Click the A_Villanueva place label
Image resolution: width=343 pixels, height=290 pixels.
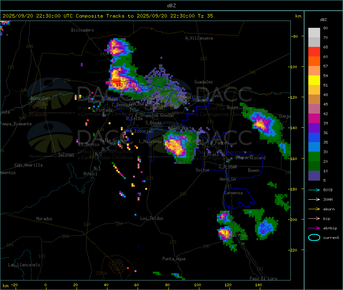coord(199,38)
